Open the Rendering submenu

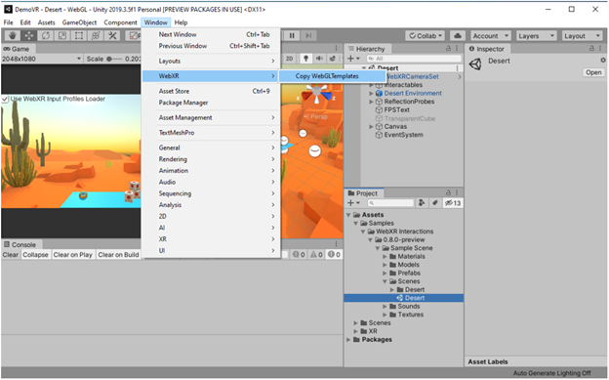[x=211, y=159]
